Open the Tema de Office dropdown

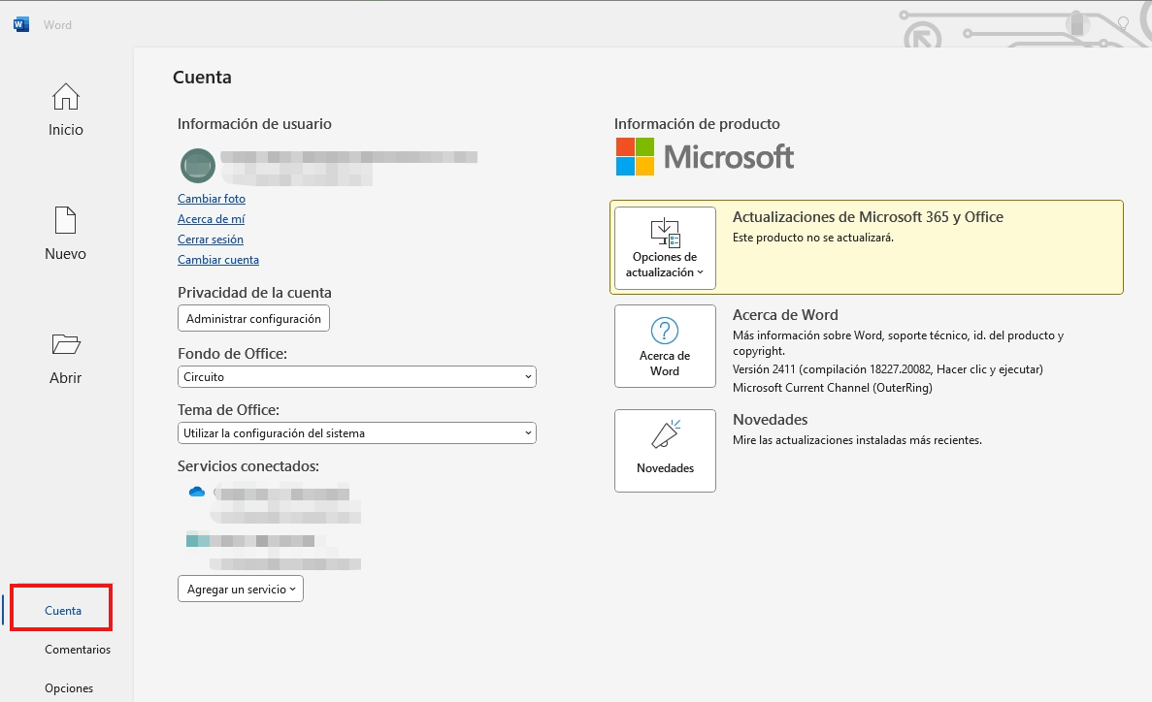(x=357, y=433)
